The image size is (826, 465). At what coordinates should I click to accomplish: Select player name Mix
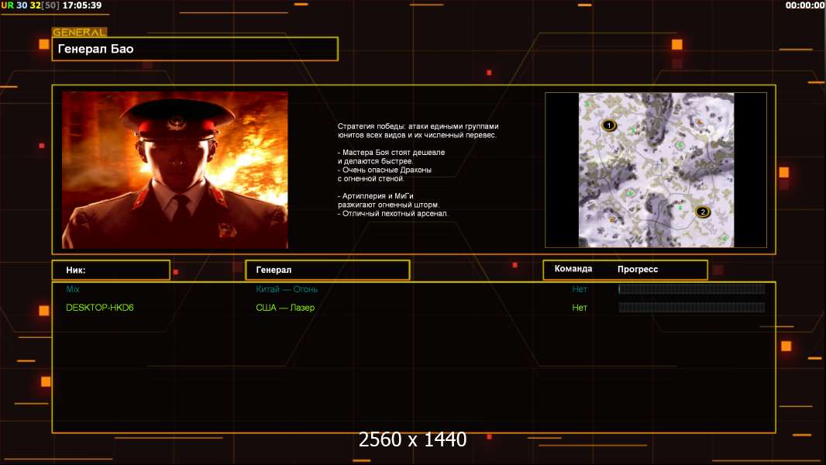[x=74, y=289]
